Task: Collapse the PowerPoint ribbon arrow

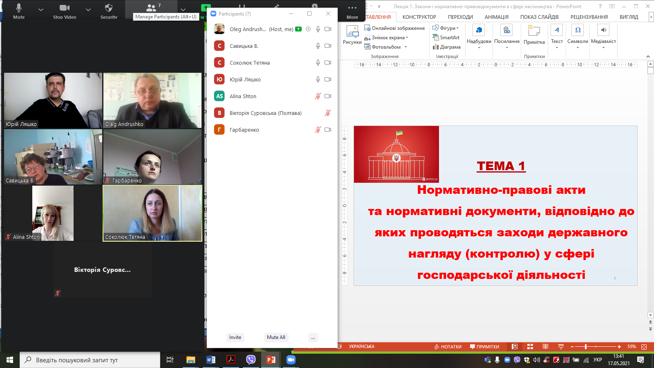Action: pos(648,56)
